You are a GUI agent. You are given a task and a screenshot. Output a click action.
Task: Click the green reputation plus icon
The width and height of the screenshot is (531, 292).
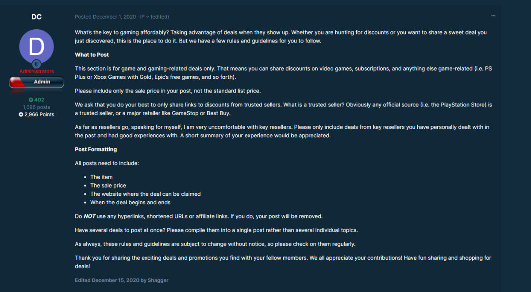pyautogui.click(x=31, y=100)
